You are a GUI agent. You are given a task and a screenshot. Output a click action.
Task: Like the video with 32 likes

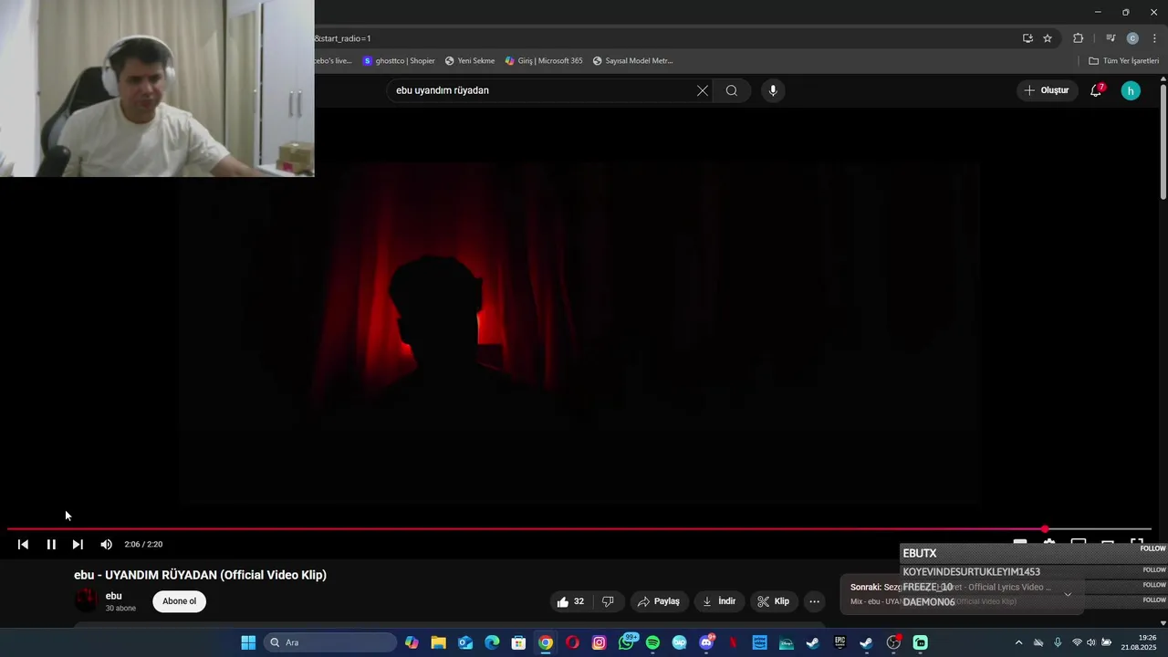[x=570, y=601]
